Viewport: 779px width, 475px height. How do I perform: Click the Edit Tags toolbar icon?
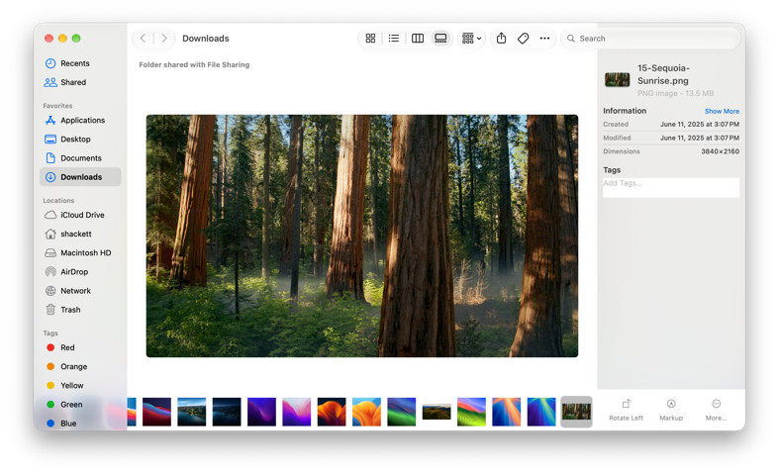click(x=523, y=39)
